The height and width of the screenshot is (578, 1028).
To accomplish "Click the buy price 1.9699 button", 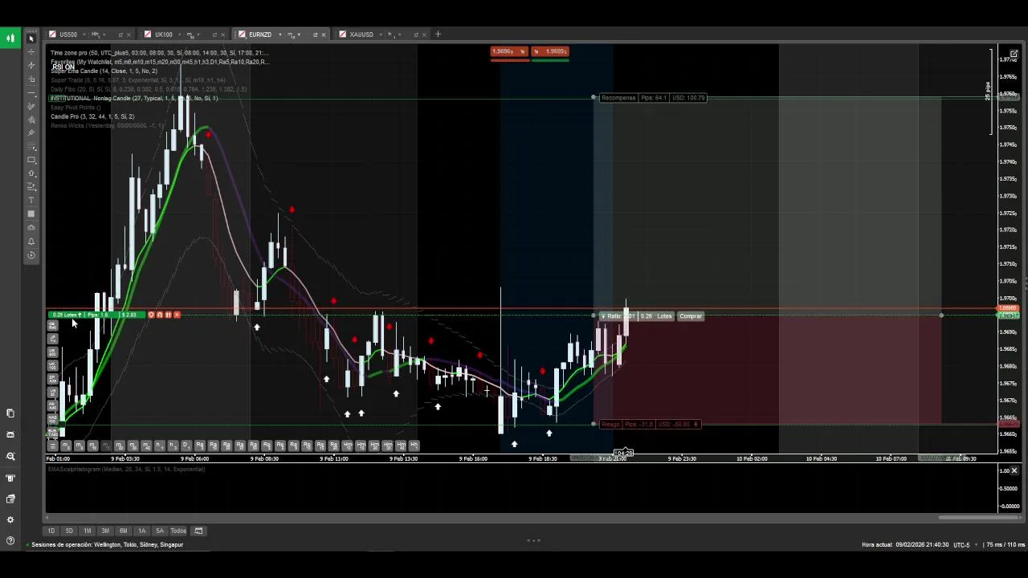I will (x=550, y=51).
